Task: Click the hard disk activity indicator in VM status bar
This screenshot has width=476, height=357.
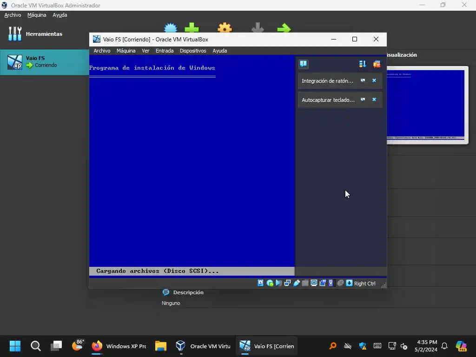Action: click(260, 283)
